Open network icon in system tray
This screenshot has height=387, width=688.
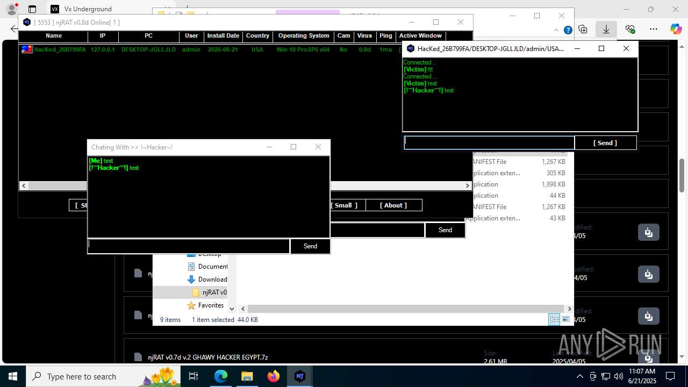coord(606,376)
